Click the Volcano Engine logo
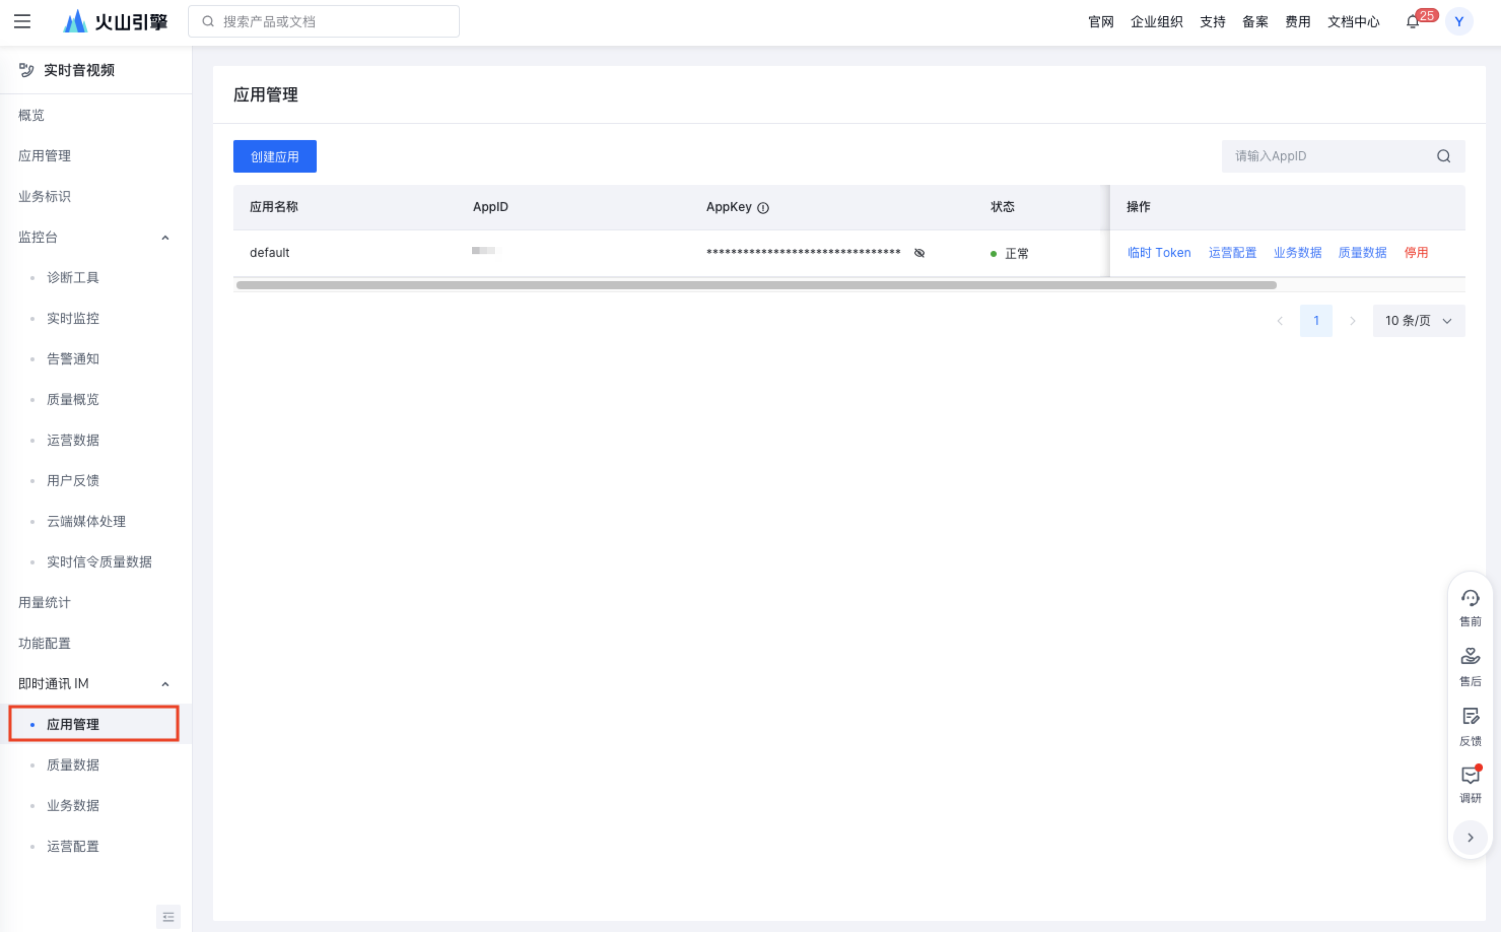Viewport: 1501px width, 932px height. click(115, 21)
